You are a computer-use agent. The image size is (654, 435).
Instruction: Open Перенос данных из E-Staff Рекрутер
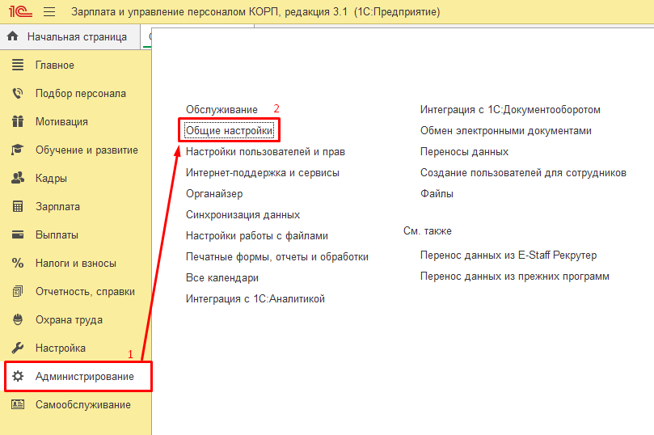click(x=508, y=256)
